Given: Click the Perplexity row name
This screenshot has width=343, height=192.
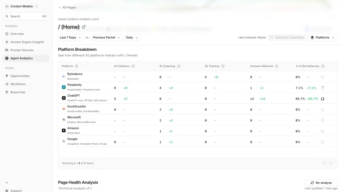Looking at the screenshot, I should [74, 85].
